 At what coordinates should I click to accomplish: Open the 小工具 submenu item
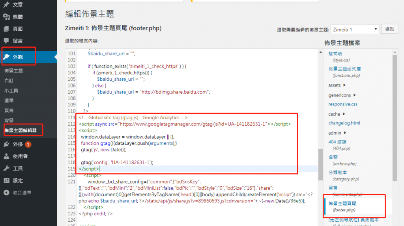tap(11, 91)
